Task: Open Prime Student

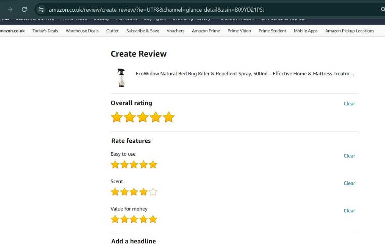Action: 272,31
